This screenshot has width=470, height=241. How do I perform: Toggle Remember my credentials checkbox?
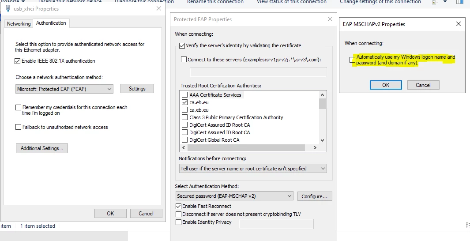[18, 107]
